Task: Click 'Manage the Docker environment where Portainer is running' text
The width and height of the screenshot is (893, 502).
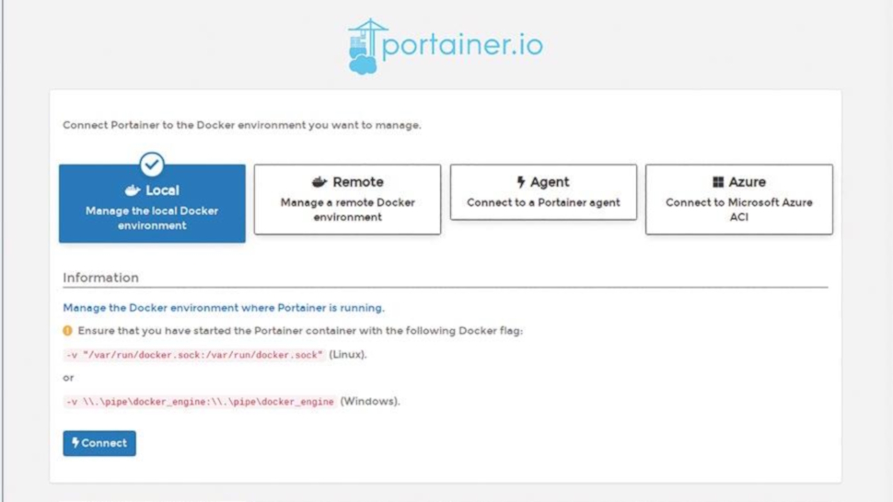Action: [x=224, y=308]
